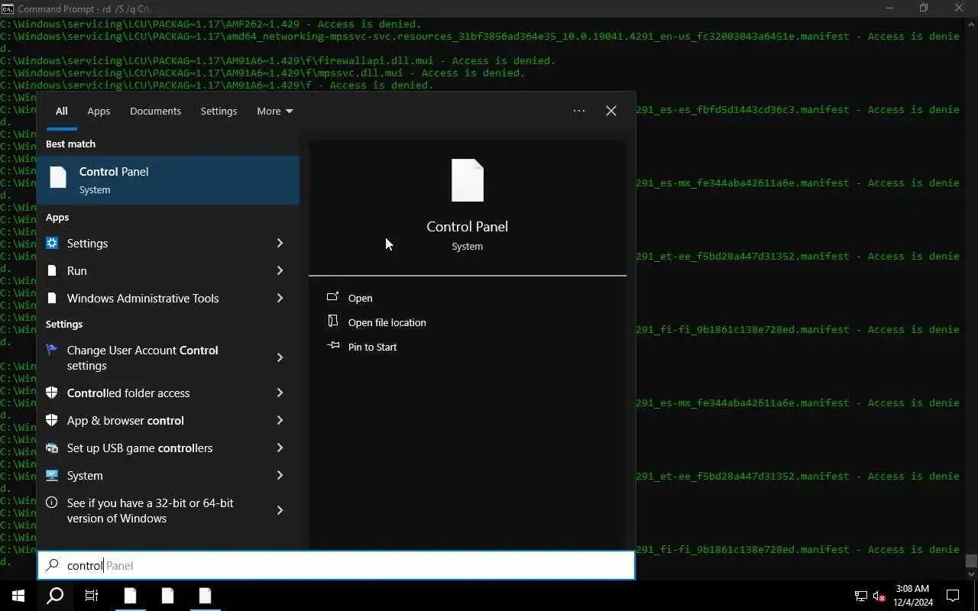Select 'Controlled folder access' setting
Screen dimensions: 978x611
click(x=128, y=393)
